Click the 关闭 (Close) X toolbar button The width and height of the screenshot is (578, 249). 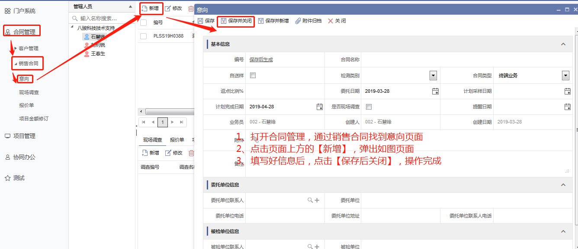[337, 21]
